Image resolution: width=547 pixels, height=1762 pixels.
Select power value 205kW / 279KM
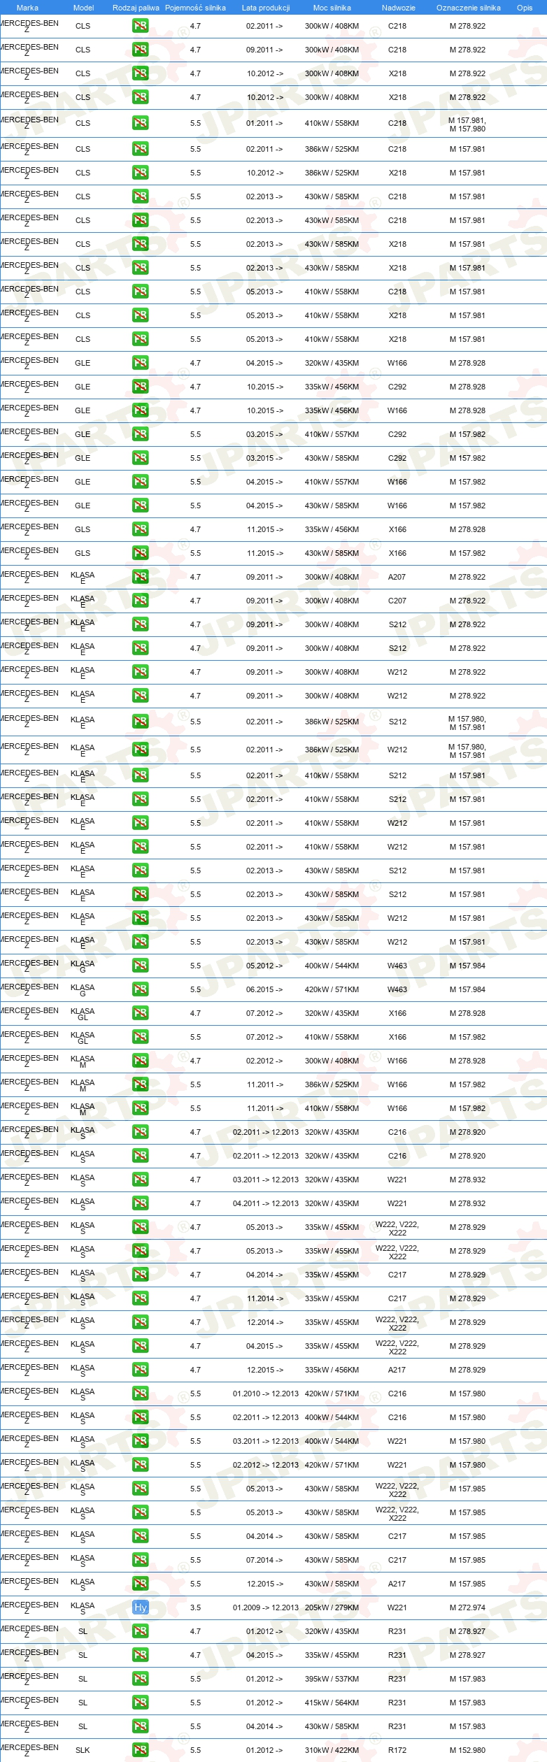332,1607
